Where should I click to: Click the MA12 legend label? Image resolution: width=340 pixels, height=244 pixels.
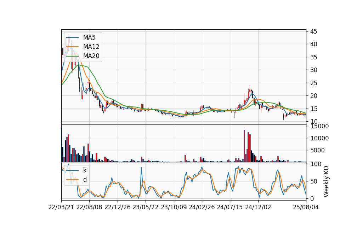tap(91, 47)
